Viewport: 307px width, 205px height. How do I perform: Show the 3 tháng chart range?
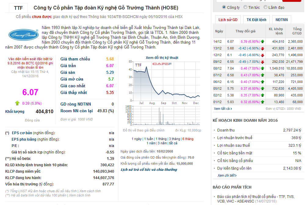pos(175,139)
